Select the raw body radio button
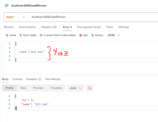Viewport: 158px width, 122px height. [81, 35]
